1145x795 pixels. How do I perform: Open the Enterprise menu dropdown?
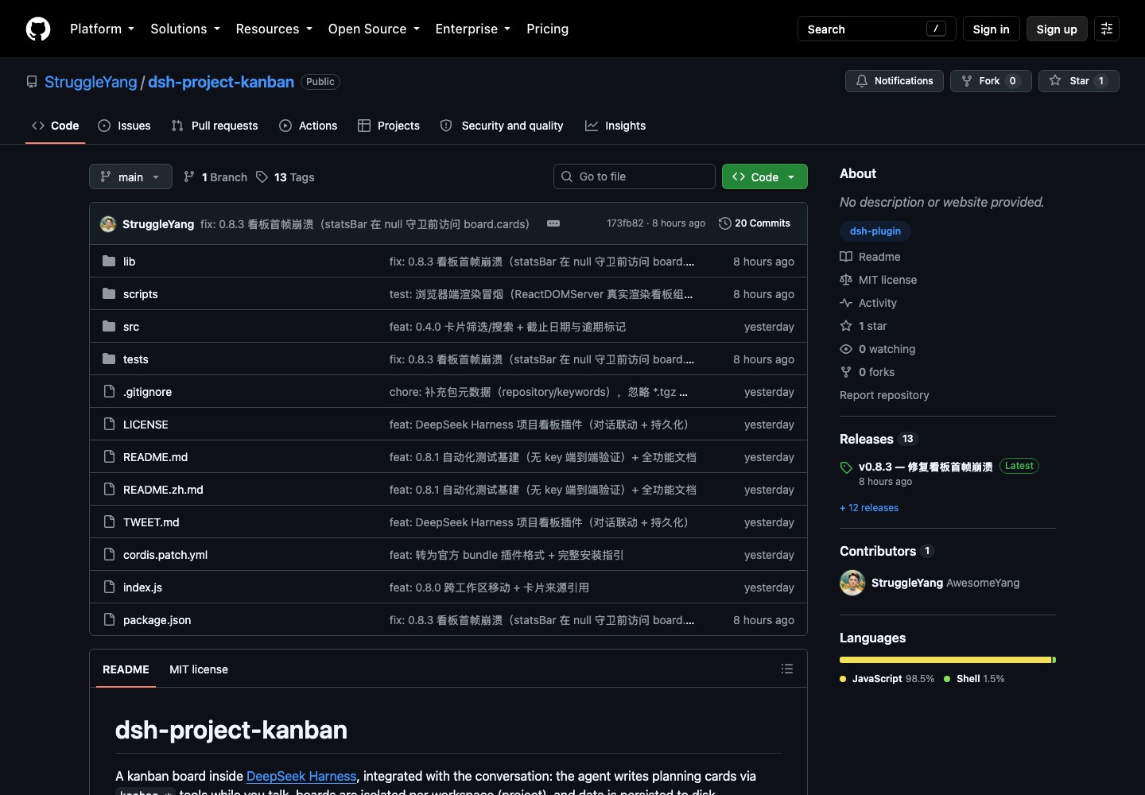473,29
